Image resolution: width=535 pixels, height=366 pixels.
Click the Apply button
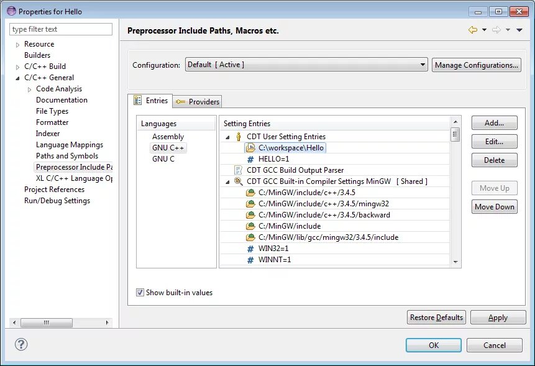(498, 318)
